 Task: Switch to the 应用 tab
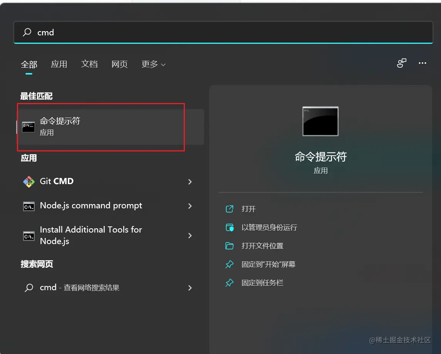click(x=59, y=64)
